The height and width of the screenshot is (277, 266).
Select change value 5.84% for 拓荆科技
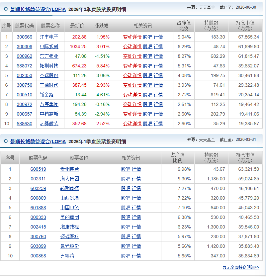coord(103,66)
